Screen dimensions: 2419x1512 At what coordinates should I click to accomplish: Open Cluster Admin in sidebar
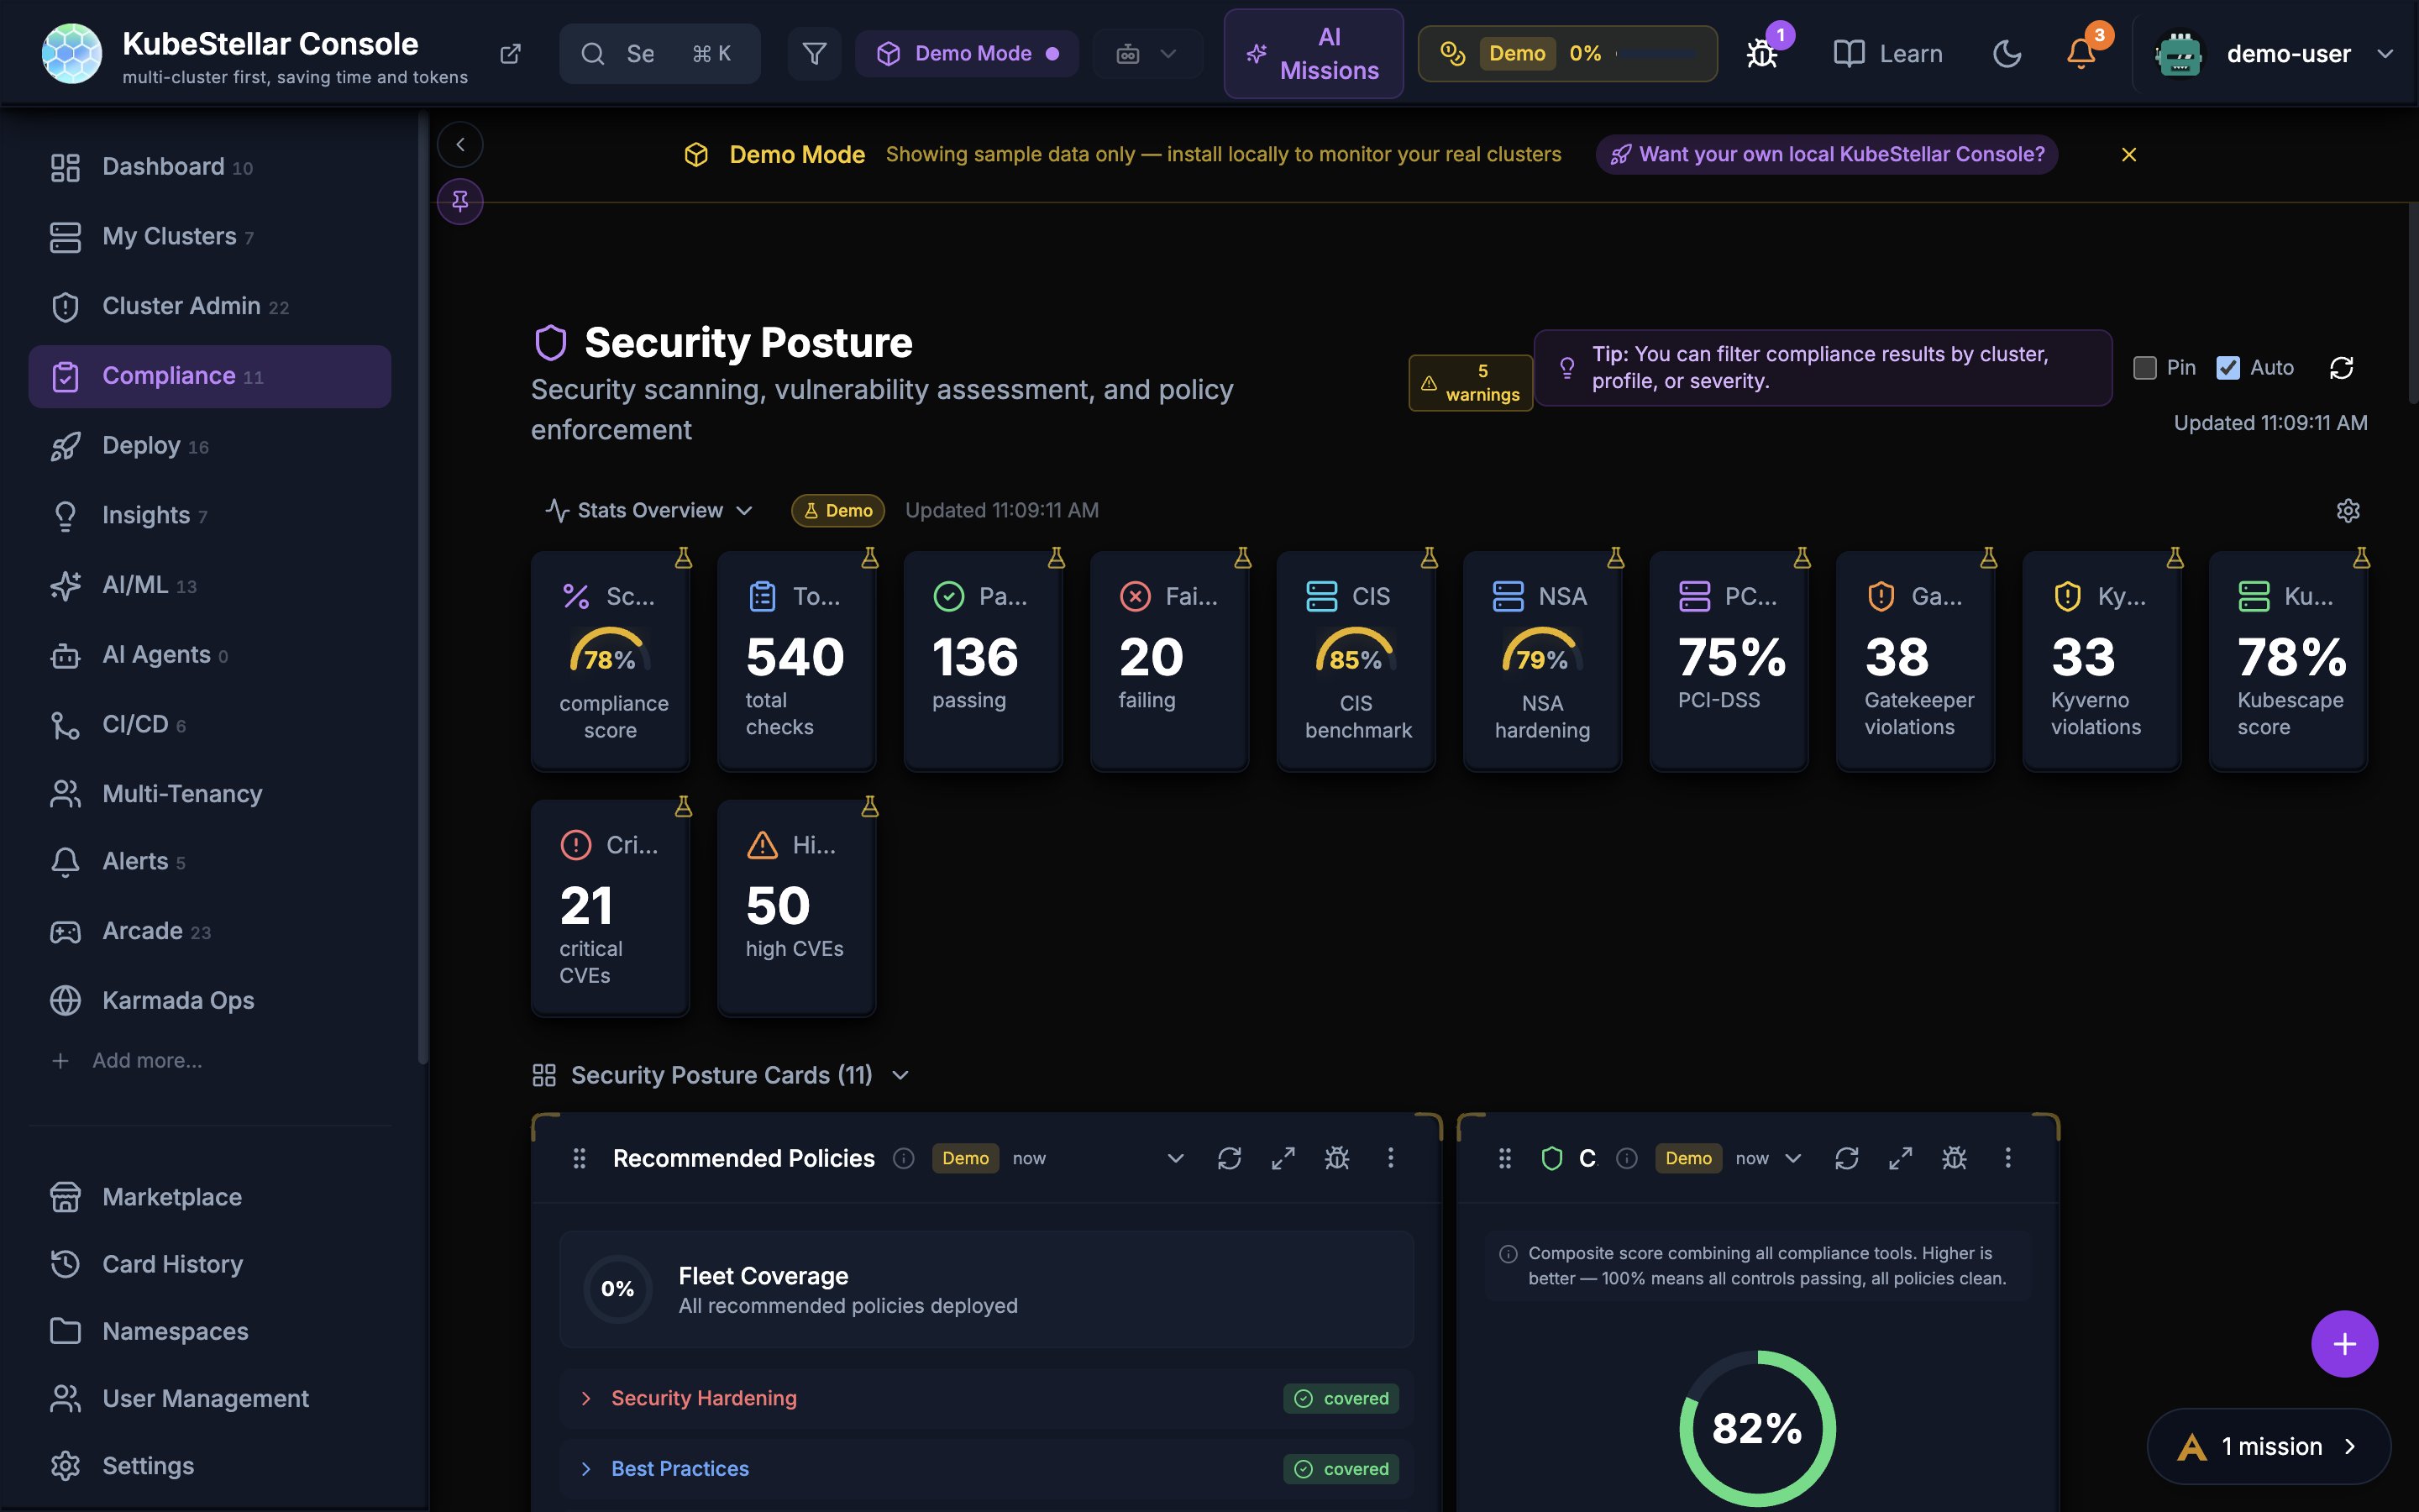pyautogui.click(x=181, y=306)
